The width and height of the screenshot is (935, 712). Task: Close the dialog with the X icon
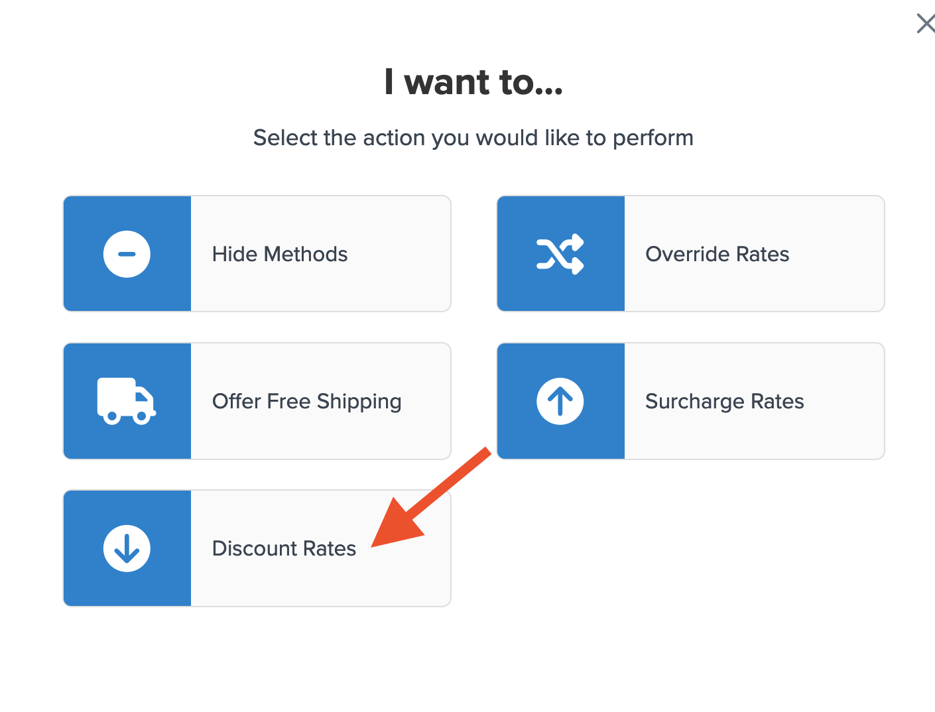[925, 24]
